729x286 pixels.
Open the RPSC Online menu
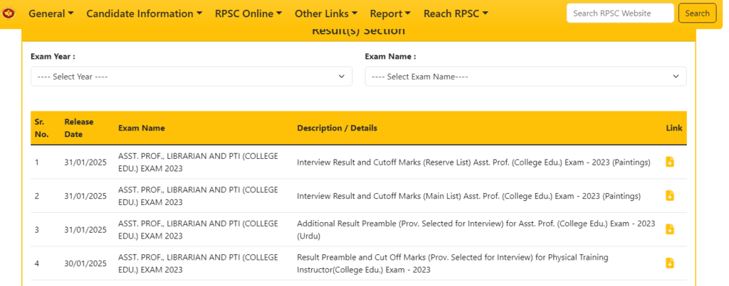tap(248, 13)
